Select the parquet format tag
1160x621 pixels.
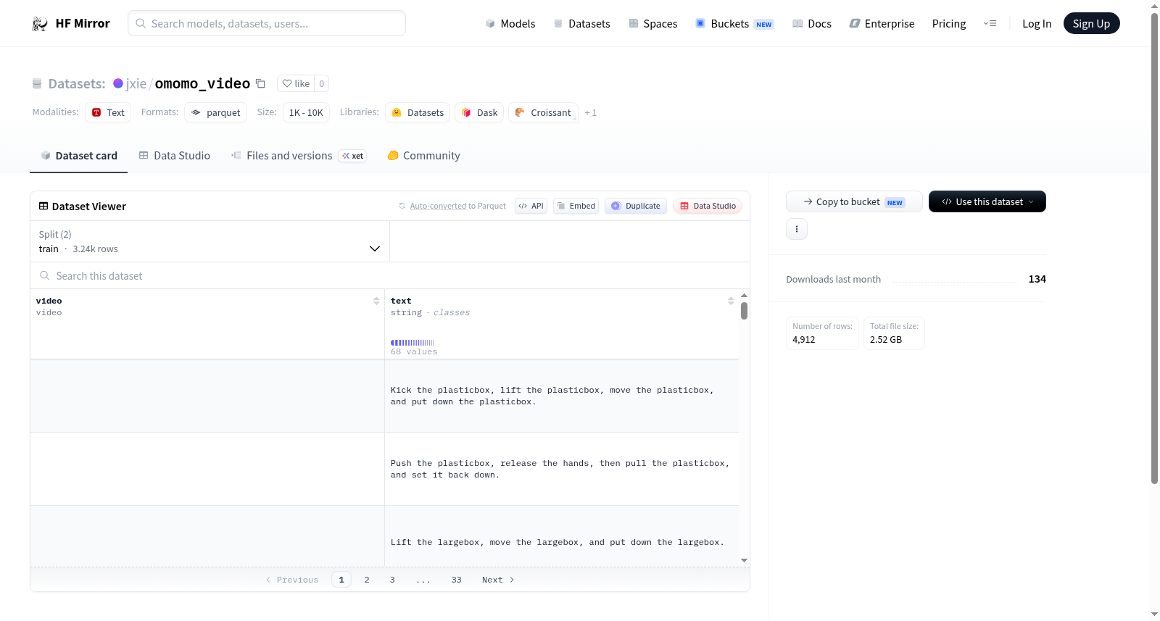216,112
